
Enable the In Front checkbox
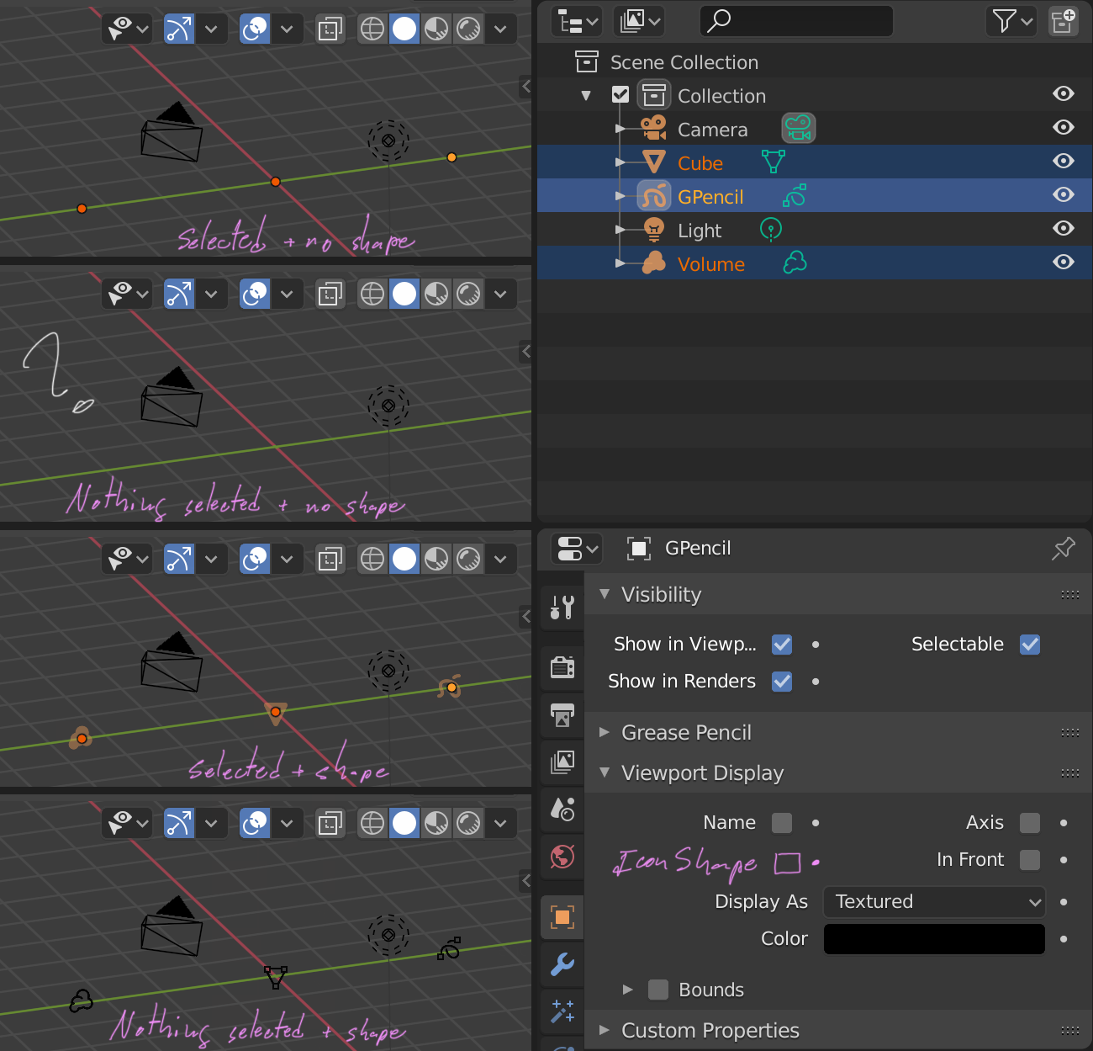[x=1030, y=860]
